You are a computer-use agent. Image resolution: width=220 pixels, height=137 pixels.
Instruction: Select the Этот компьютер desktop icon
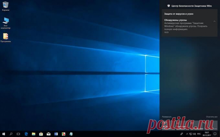(x=5, y=23)
